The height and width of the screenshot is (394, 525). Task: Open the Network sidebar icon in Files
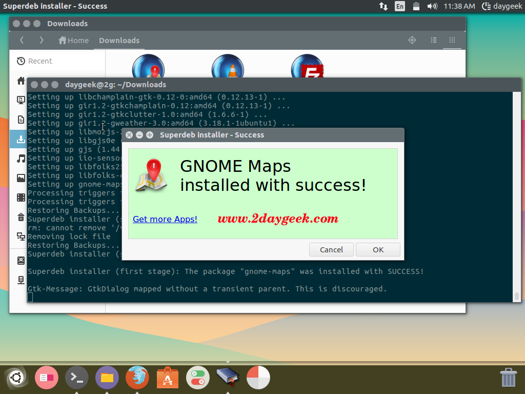tap(21, 237)
